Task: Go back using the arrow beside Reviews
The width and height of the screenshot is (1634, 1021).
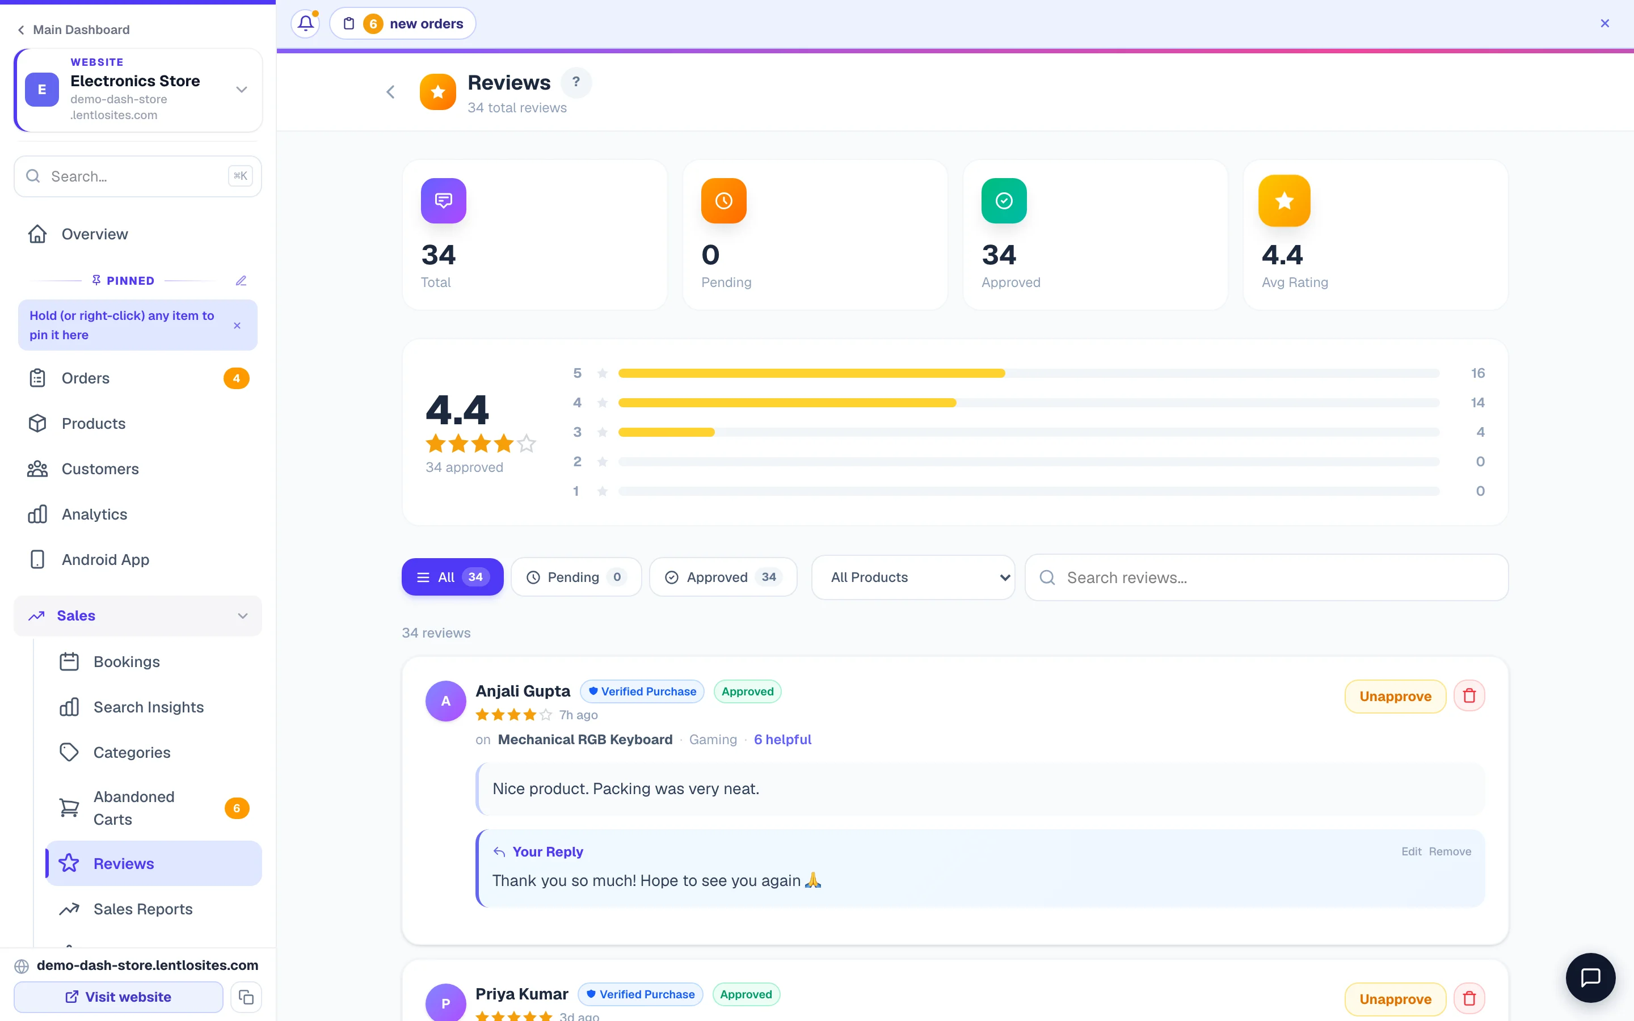Action: tap(390, 92)
